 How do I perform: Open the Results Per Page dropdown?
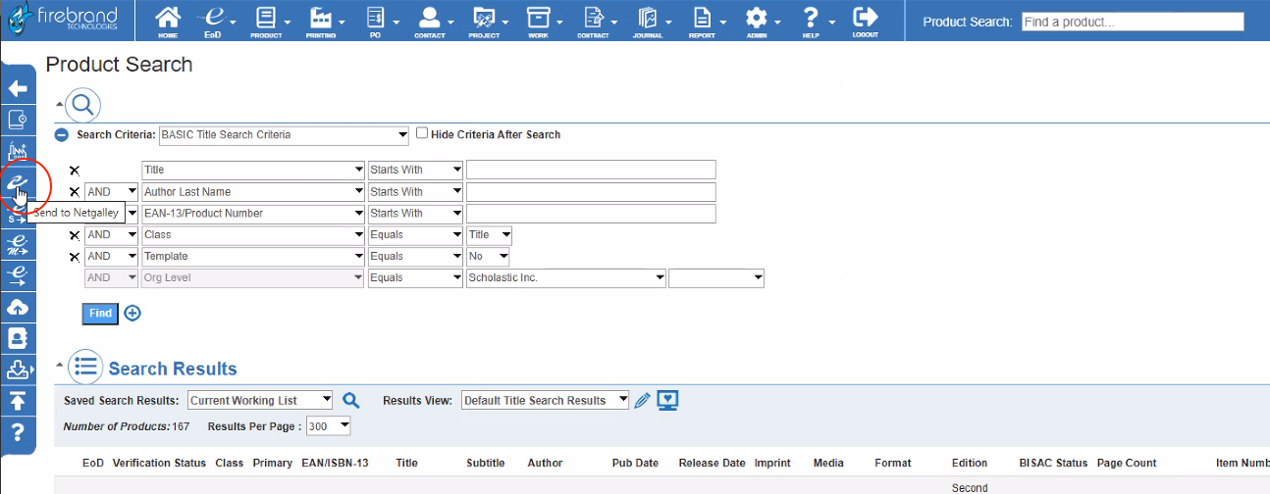click(x=328, y=427)
